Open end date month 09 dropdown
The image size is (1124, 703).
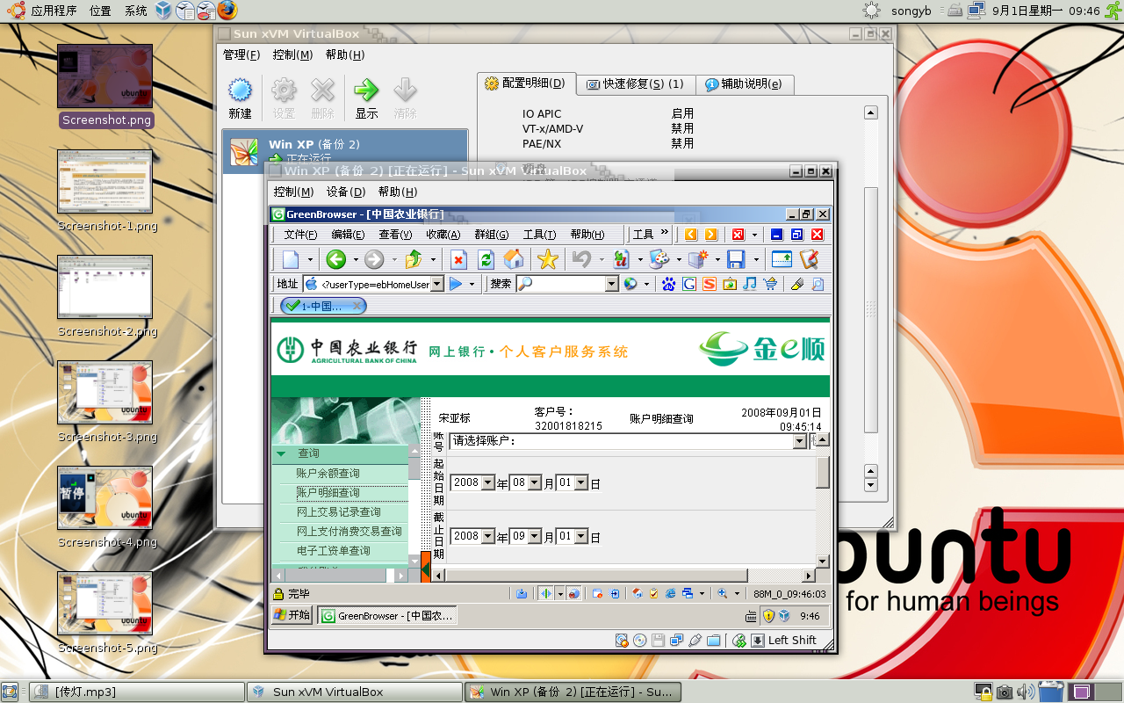[535, 536]
